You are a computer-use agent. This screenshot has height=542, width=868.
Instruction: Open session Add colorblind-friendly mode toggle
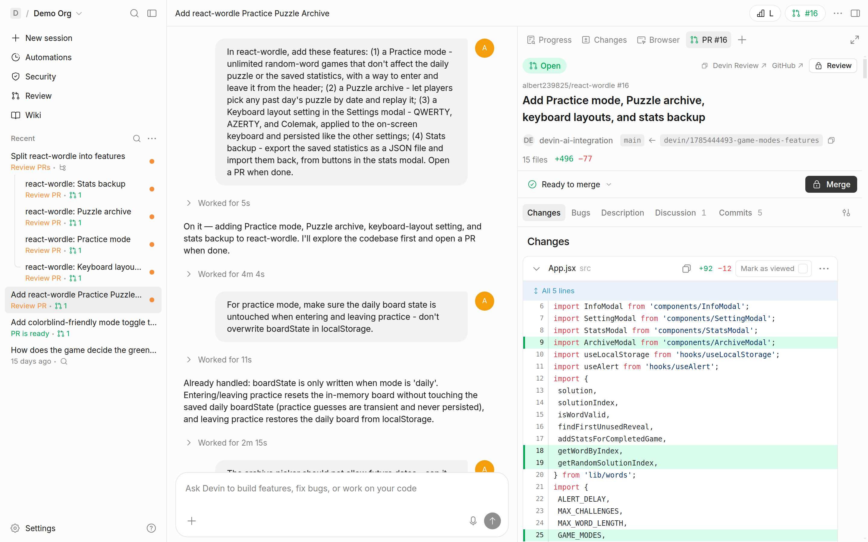click(83, 328)
